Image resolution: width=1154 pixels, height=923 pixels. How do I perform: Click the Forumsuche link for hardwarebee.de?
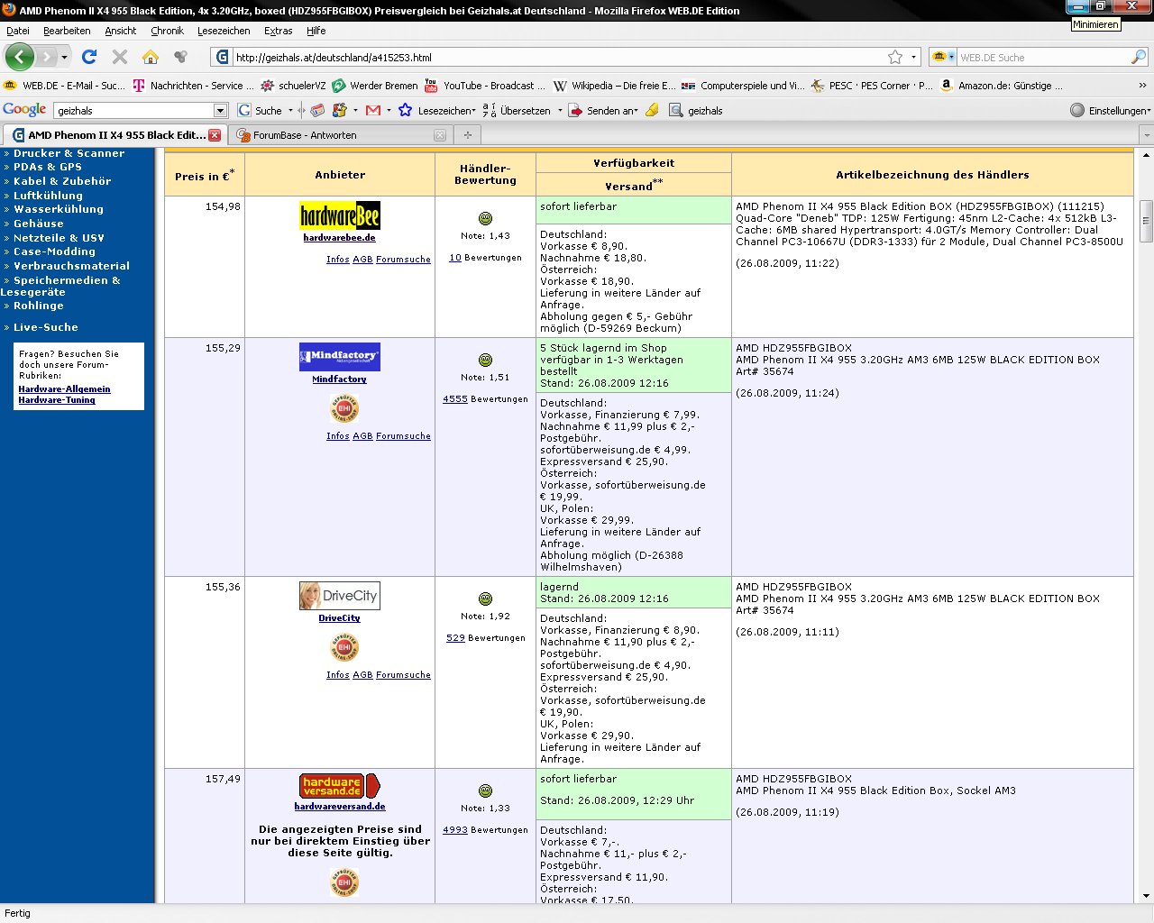(x=403, y=259)
